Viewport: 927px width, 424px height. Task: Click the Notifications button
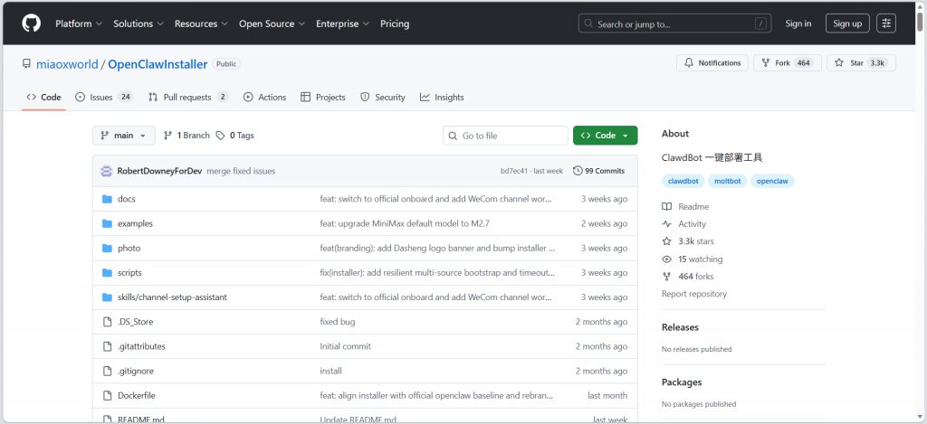(712, 62)
